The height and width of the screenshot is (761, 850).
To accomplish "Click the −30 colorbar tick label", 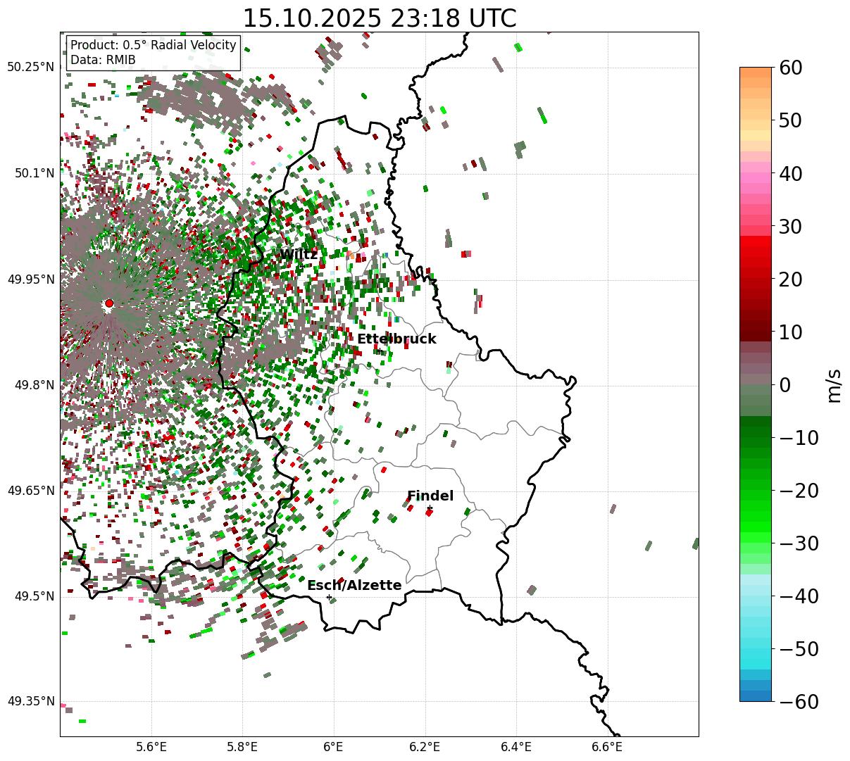I will tap(798, 543).
